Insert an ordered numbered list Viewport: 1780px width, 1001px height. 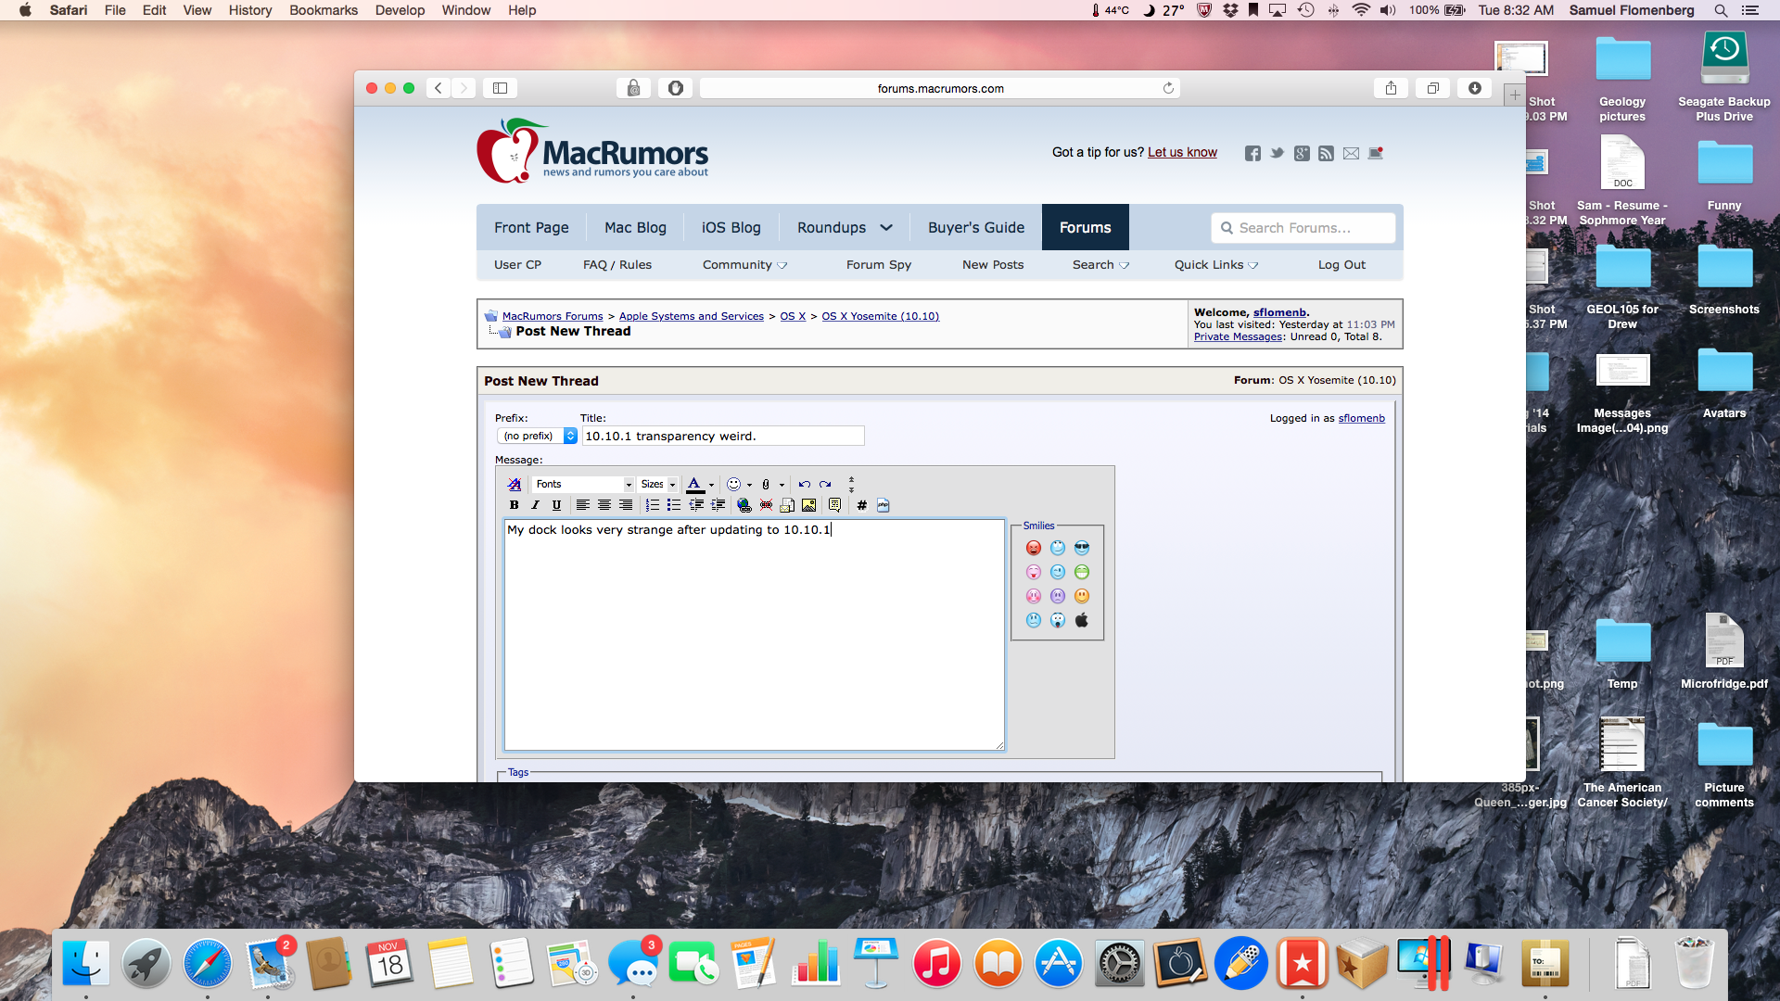652,505
